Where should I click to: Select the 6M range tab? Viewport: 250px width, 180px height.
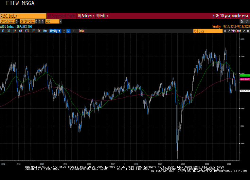tap(20, 31)
